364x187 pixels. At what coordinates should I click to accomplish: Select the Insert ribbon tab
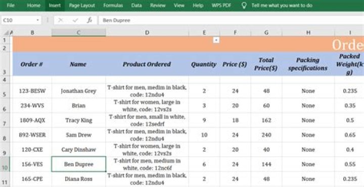55,6
